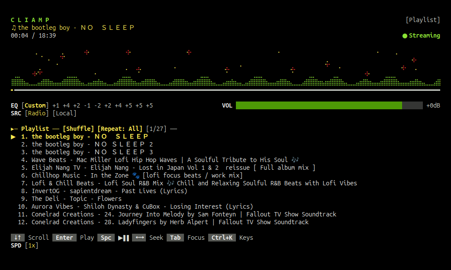Click the green Streaming status indicator
The height and width of the screenshot is (270, 451).
point(421,35)
